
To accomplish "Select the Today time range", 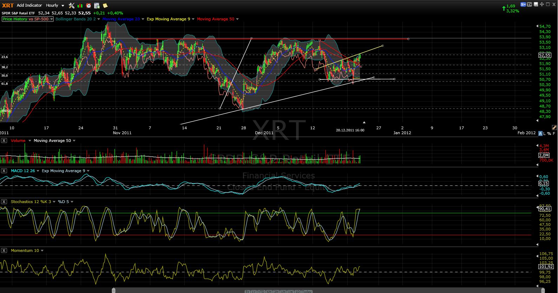I will click(x=307, y=292).
